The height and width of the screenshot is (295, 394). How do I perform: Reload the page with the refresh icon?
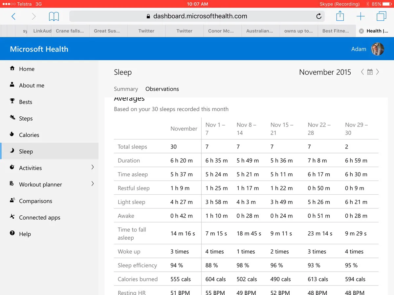coord(319,16)
